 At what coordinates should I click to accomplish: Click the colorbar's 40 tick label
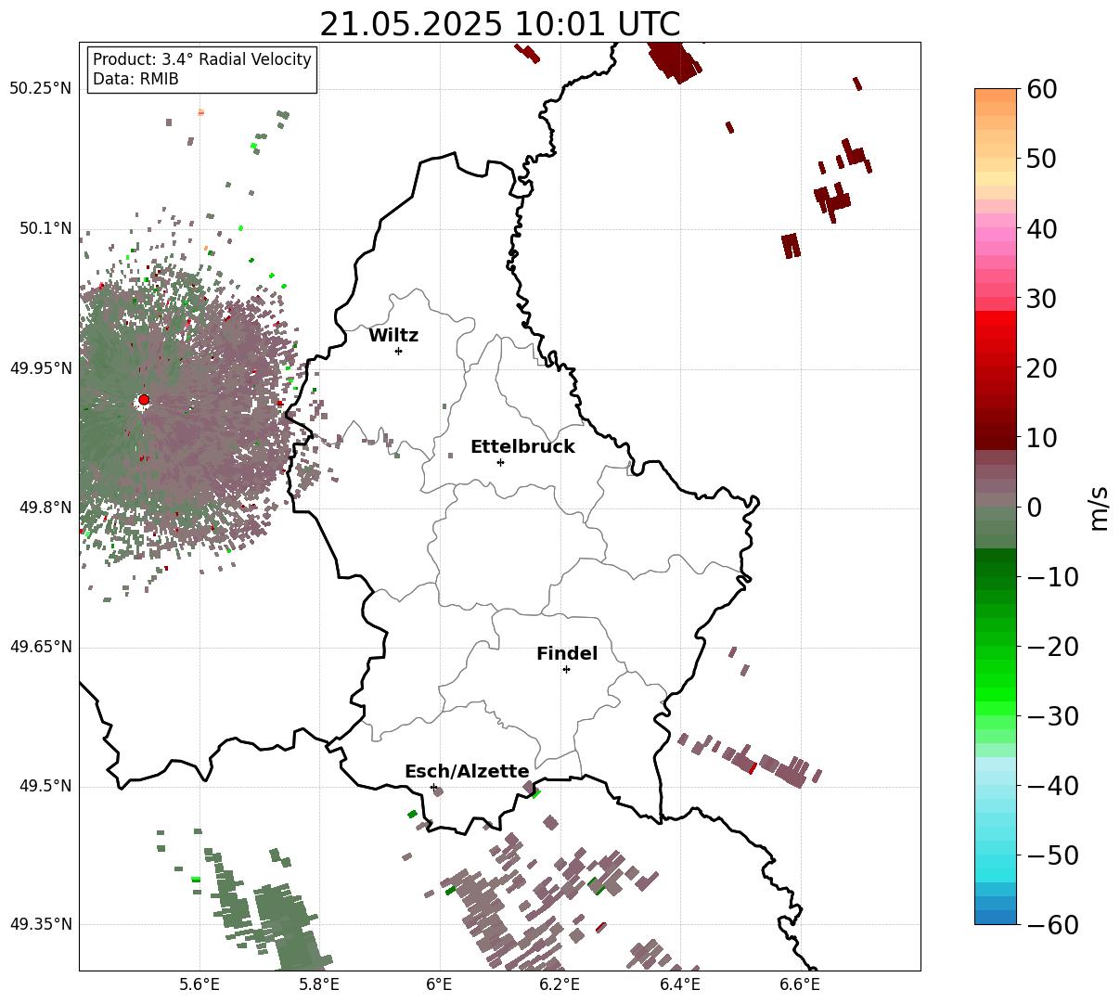pos(1041,228)
